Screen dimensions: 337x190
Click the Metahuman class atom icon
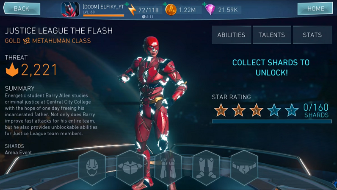point(26,41)
